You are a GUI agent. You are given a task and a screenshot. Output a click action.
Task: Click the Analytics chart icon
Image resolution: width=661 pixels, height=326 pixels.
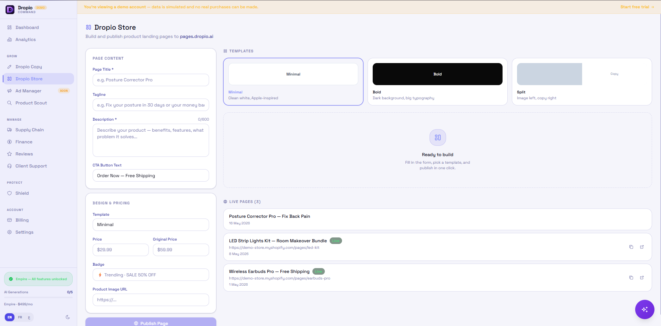tap(10, 40)
